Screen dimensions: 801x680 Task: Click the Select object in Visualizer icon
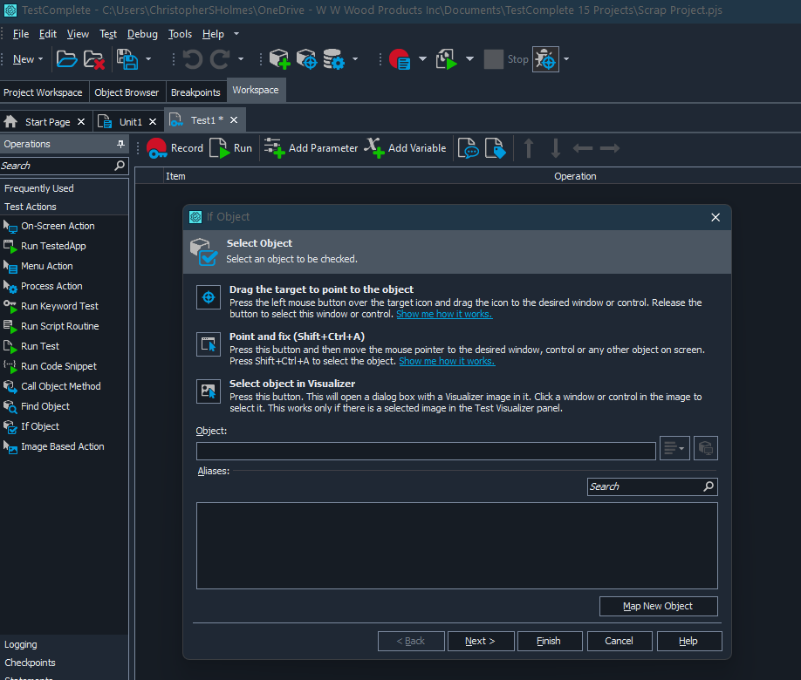(x=209, y=391)
